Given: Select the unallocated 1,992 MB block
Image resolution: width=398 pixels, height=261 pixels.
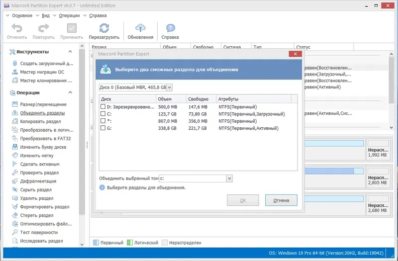Looking at the screenshot, I should [378, 149].
